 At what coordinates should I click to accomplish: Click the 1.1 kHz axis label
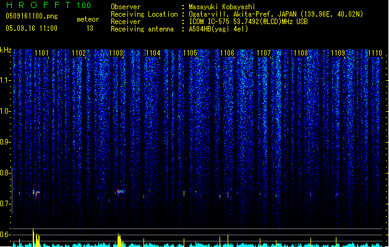pos(6,80)
